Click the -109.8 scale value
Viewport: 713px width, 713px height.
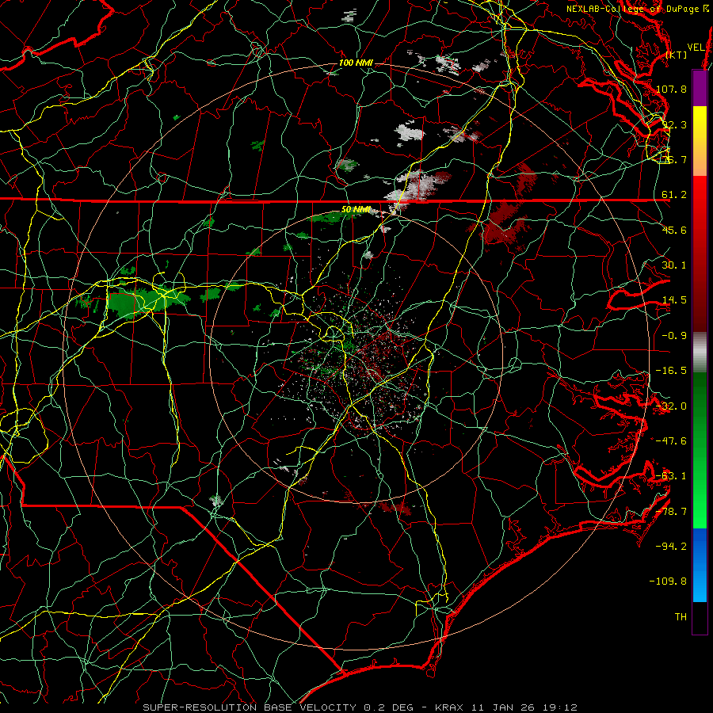(x=669, y=581)
